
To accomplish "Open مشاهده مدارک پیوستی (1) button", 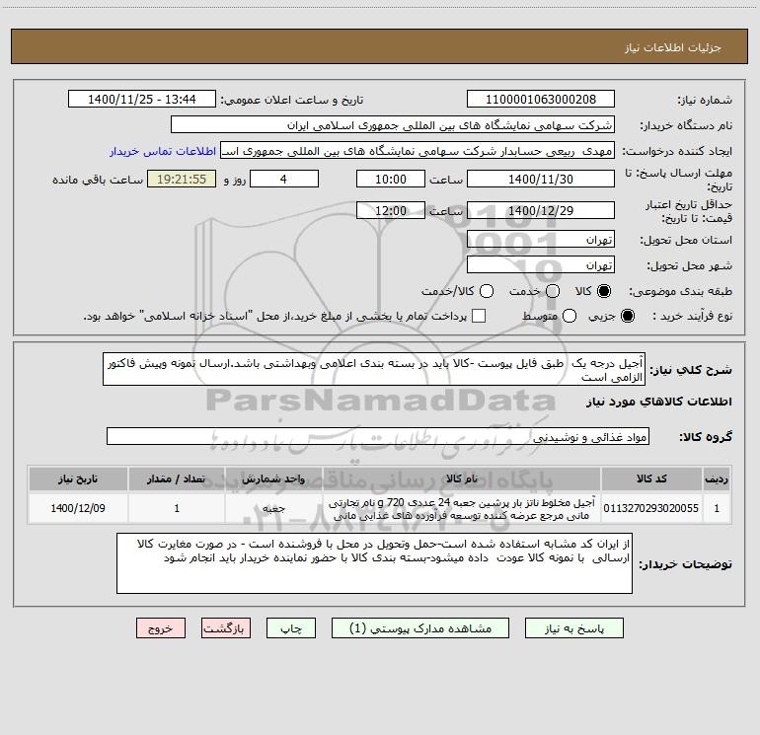I will [420, 628].
